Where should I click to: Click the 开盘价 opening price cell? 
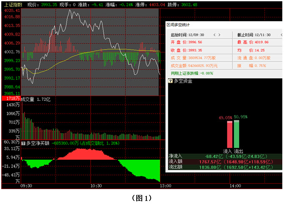[x=186, y=42]
